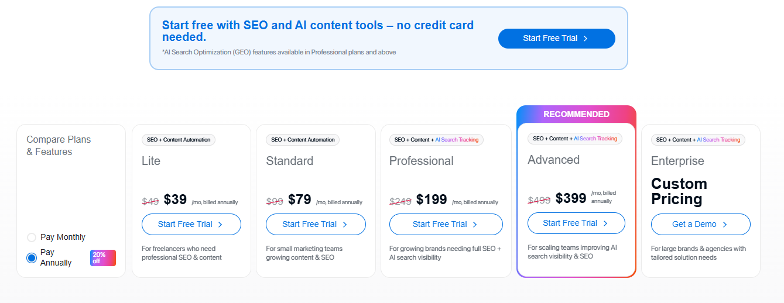Click the arrow icon on Professional trial button

click(475, 225)
